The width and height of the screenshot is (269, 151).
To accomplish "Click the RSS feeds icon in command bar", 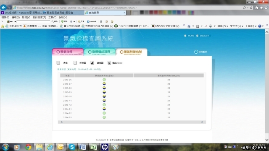I will [197, 26].
